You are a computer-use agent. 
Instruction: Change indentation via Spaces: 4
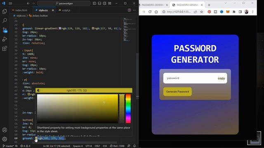pos(78,146)
